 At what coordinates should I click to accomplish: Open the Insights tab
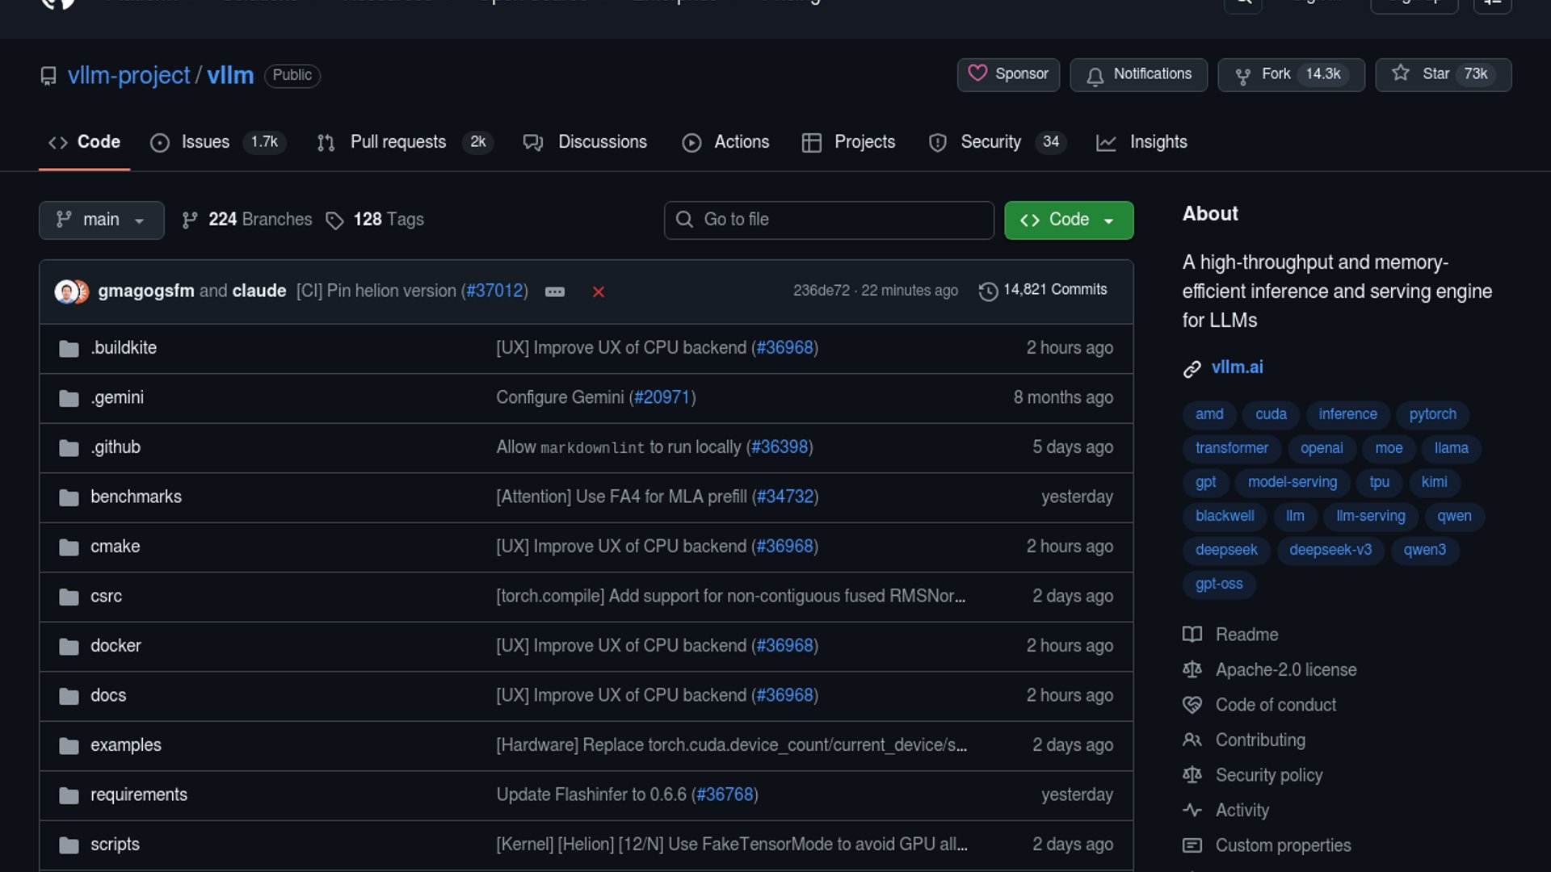[x=1158, y=142]
